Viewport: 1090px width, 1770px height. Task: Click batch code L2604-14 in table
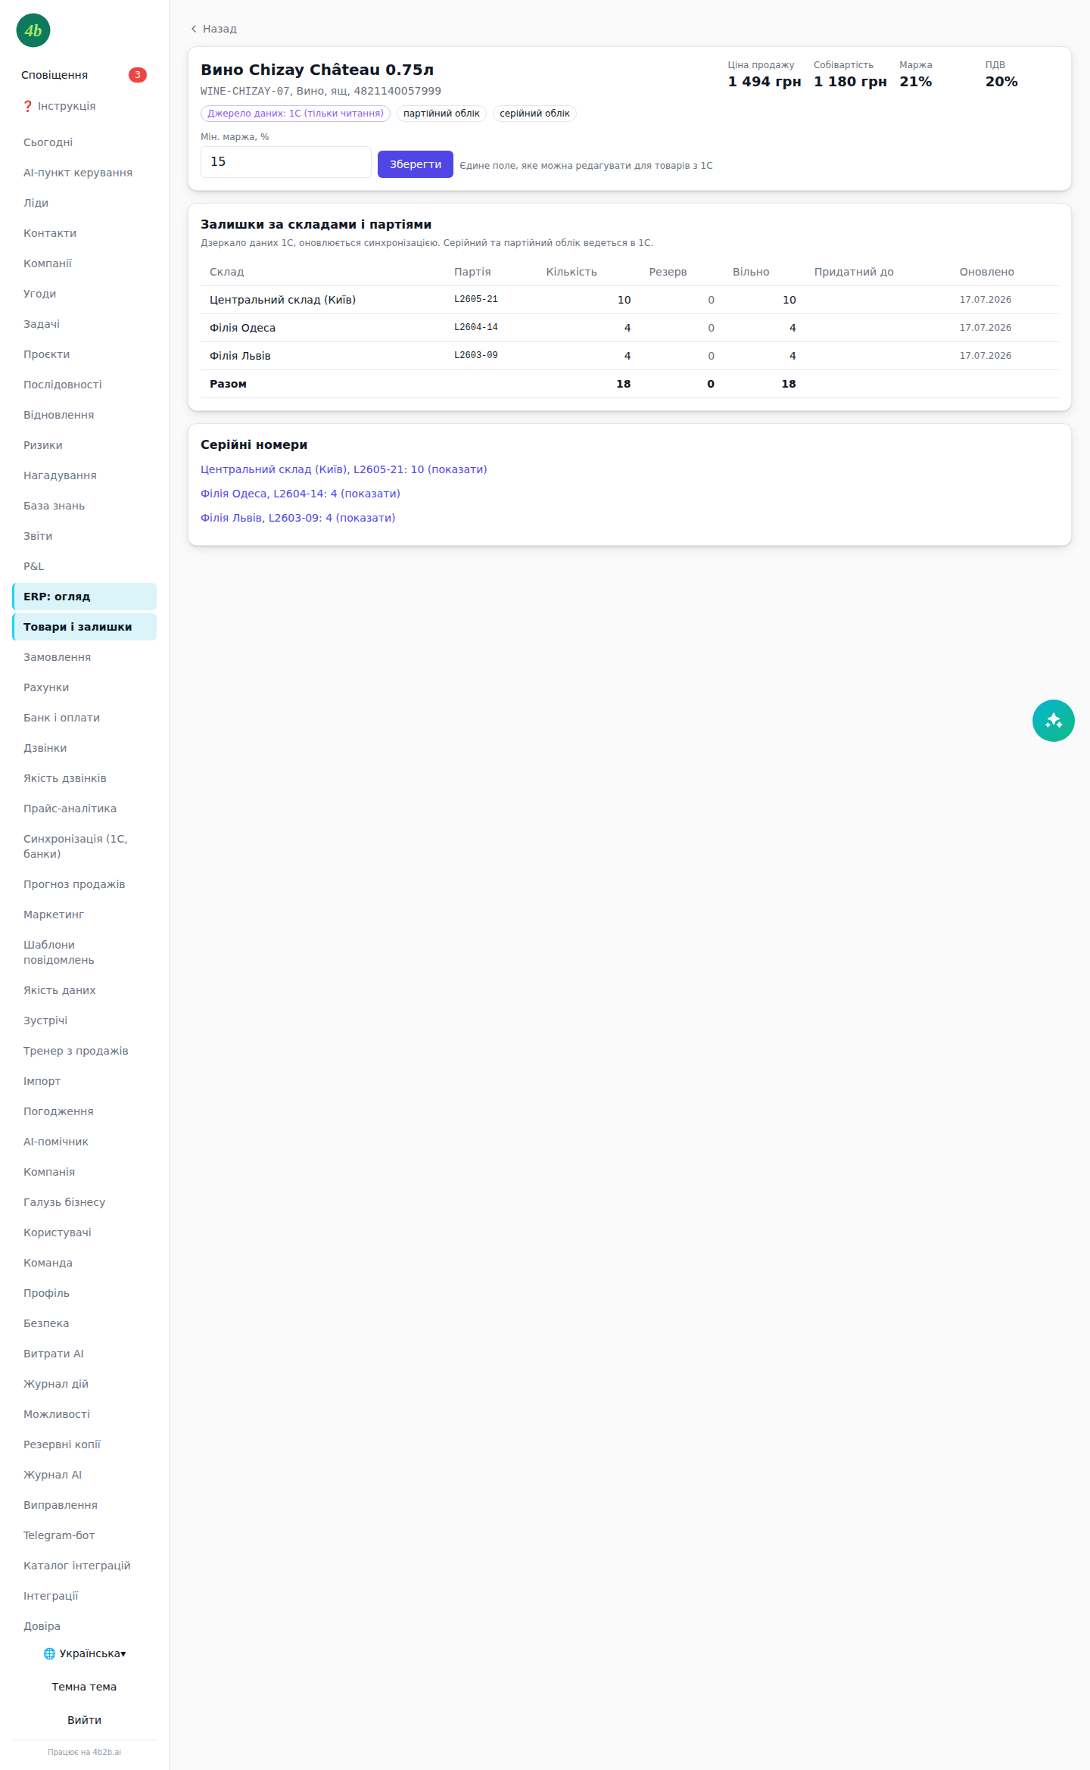point(476,328)
